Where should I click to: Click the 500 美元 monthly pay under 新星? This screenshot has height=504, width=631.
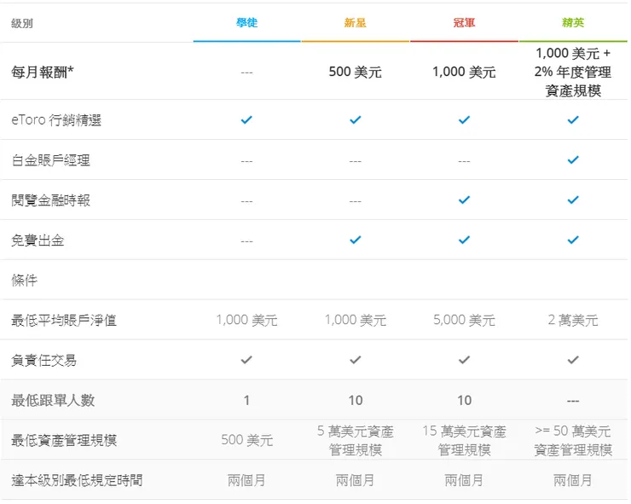point(356,72)
